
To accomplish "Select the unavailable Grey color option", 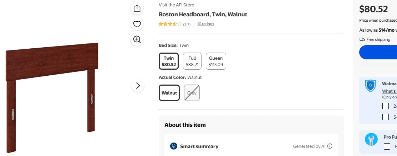I will point(192,93).
